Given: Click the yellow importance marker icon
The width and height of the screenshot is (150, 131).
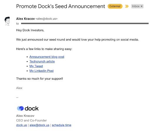Looking at the screenshot, I should click(x=127, y=6).
